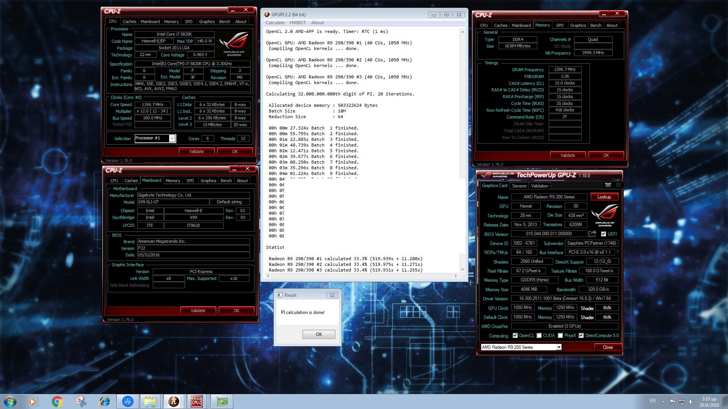Toggle the PhysX computing checkbox

(x=560, y=336)
